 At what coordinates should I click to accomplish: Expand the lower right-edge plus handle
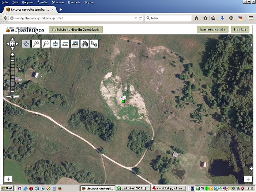(x=251, y=169)
